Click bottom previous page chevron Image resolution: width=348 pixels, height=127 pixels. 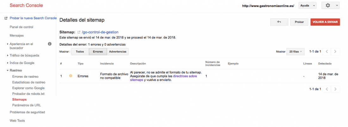coord(327,89)
